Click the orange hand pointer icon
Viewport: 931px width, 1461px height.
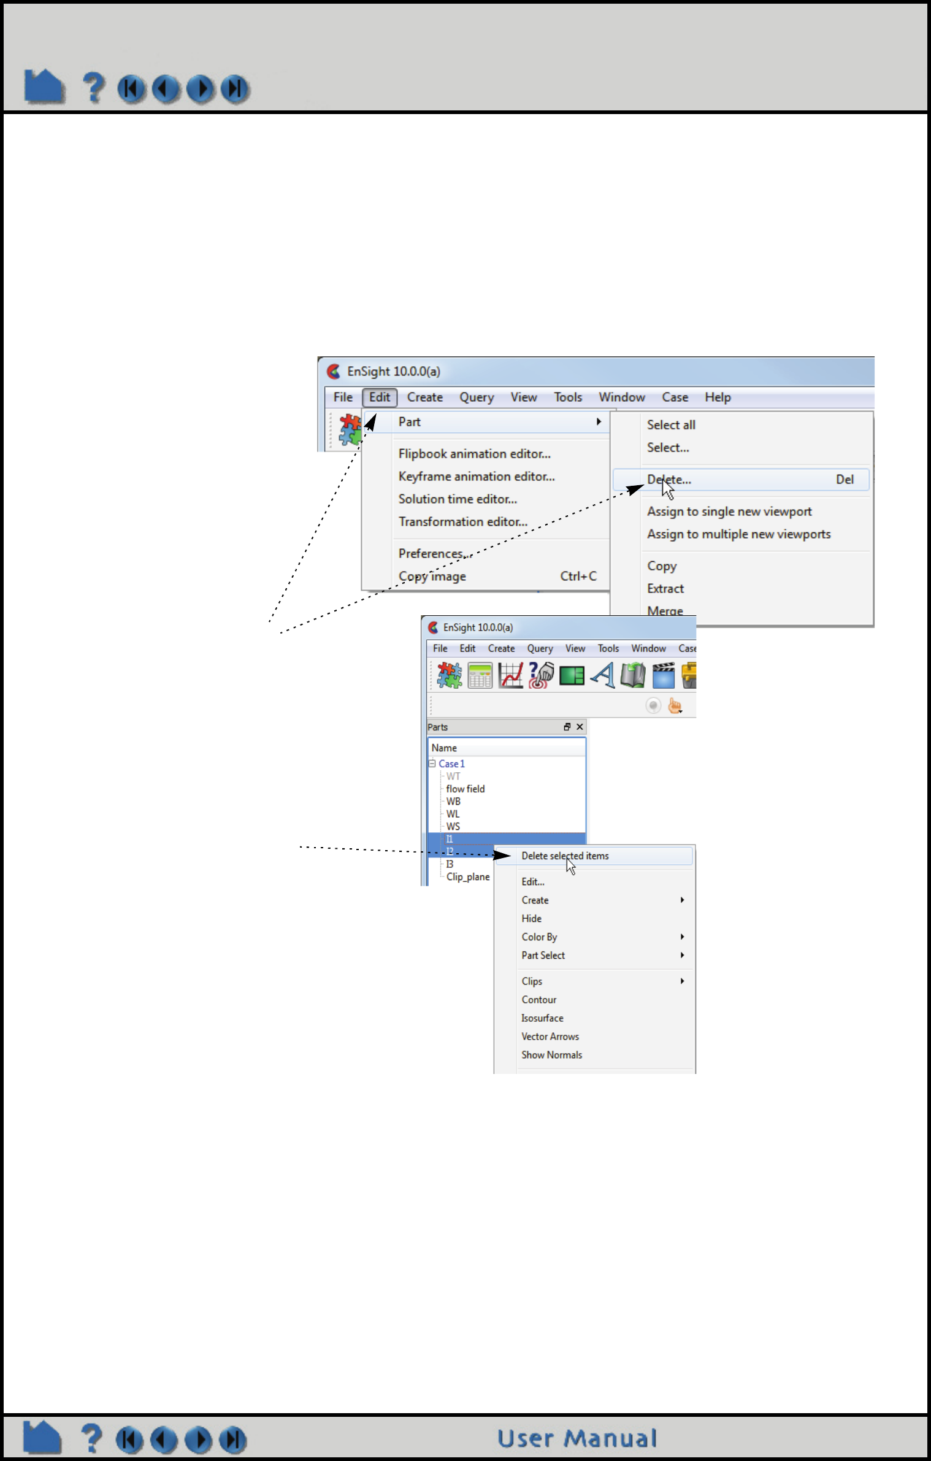[675, 706]
